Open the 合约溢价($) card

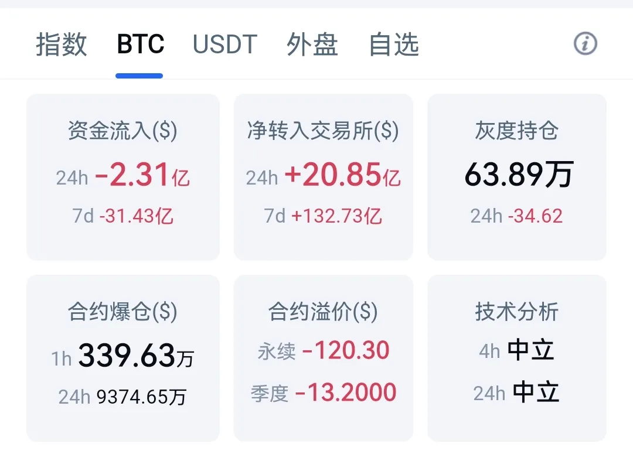click(x=324, y=359)
